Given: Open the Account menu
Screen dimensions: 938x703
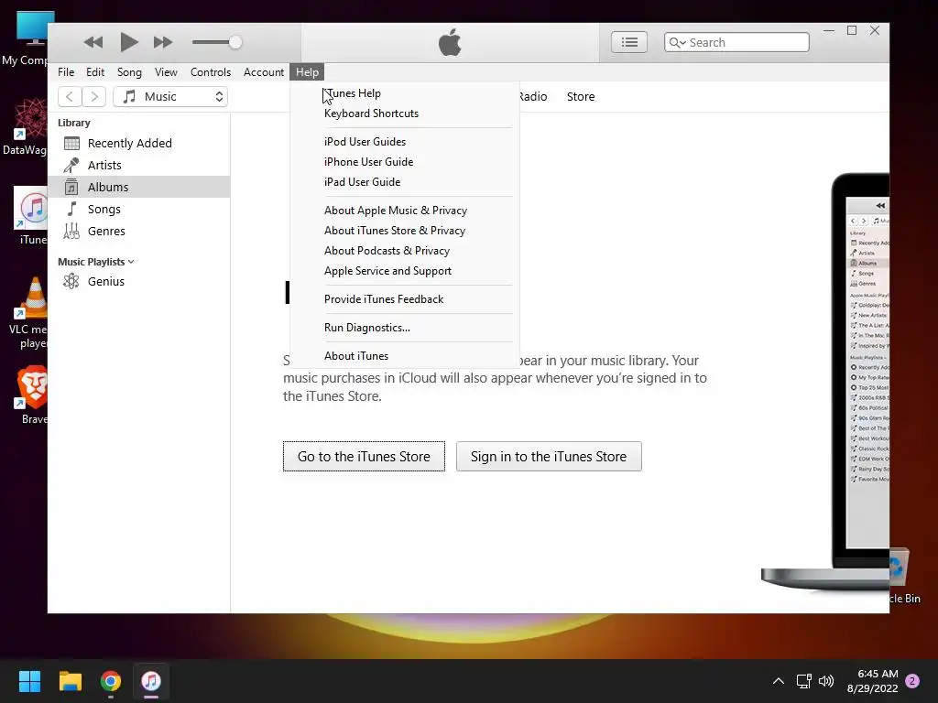Looking at the screenshot, I should click(263, 71).
